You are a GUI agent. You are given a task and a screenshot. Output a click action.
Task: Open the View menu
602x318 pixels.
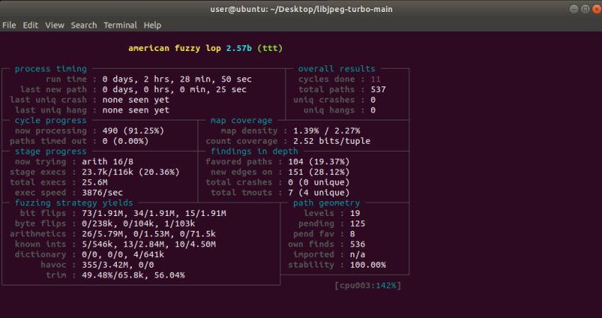55,25
